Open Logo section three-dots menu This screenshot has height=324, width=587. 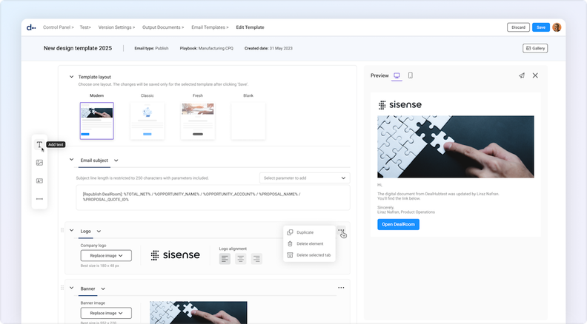click(x=341, y=231)
